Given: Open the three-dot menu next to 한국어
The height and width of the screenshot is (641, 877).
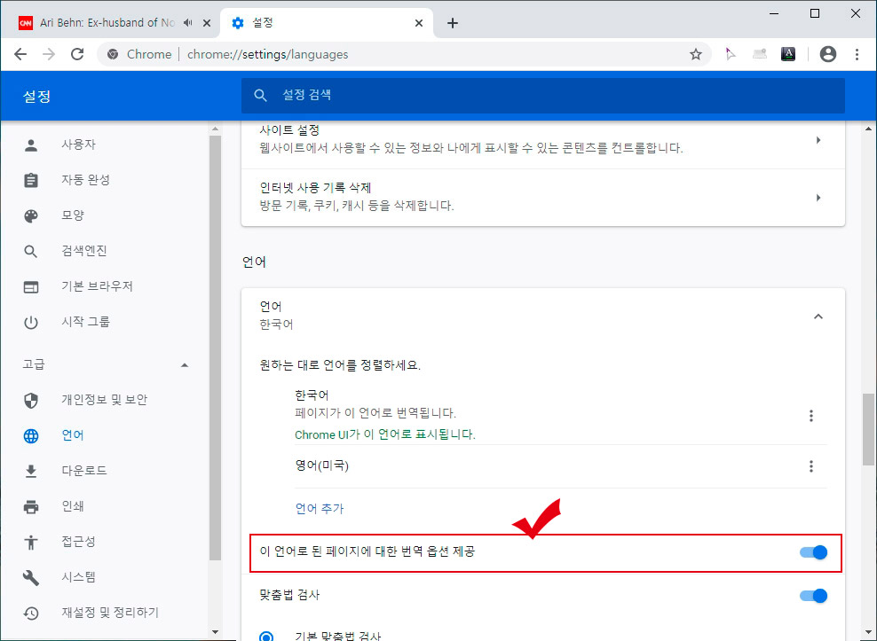Looking at the screenshot, I should (x=811, y=415).
